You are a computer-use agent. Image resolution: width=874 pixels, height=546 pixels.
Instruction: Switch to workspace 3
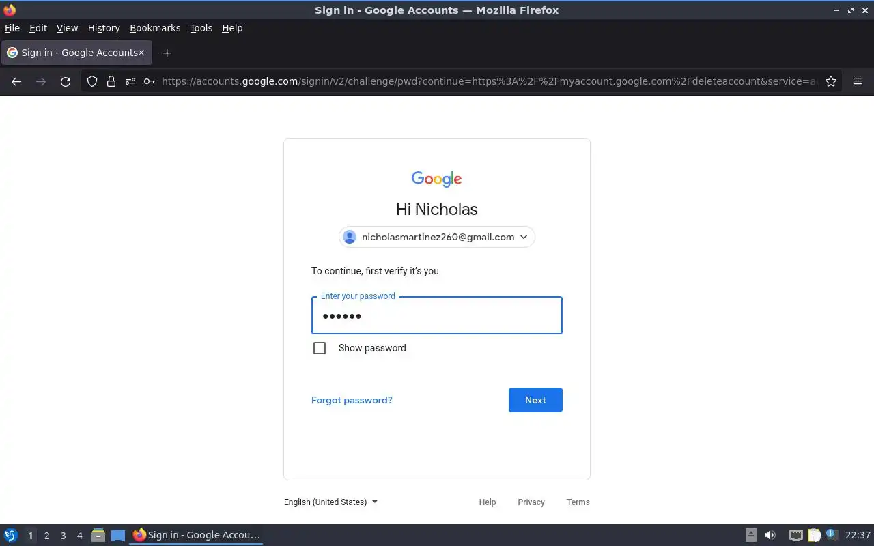(63, 536)
